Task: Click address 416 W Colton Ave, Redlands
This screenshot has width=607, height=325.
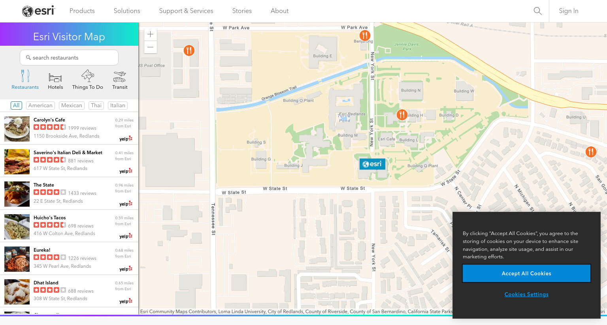Action: point(64,233)
